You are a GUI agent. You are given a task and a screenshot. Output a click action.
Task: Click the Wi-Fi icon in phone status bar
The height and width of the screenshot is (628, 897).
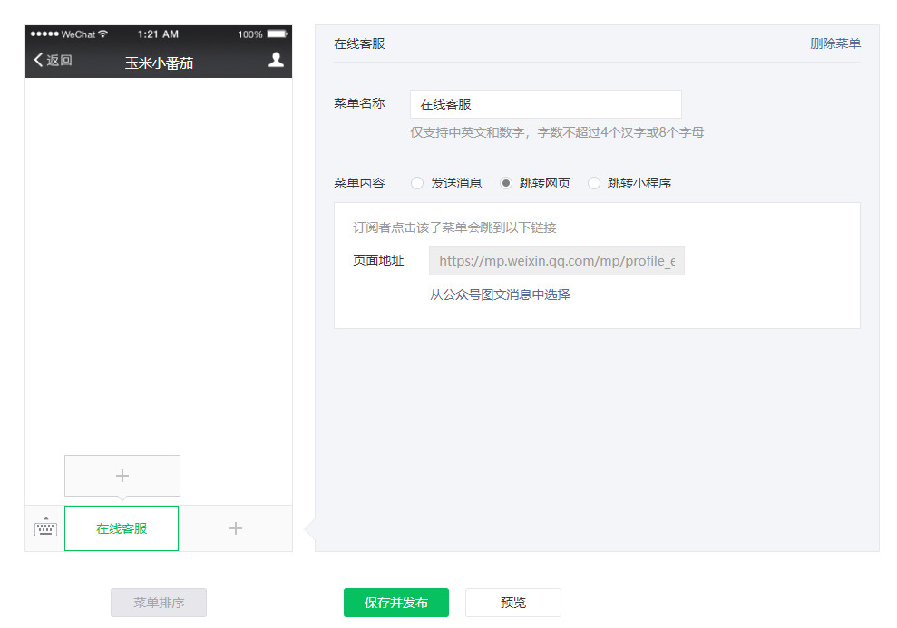pos(103,34)
